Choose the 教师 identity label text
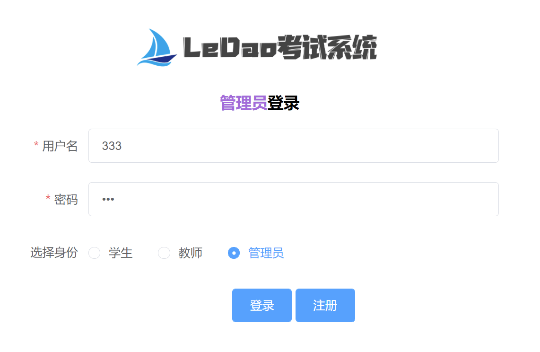540x352 pixels. coord(190,253)
